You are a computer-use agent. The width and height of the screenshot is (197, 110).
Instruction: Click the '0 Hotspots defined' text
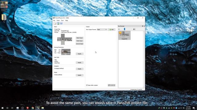(x=59, y=68)
